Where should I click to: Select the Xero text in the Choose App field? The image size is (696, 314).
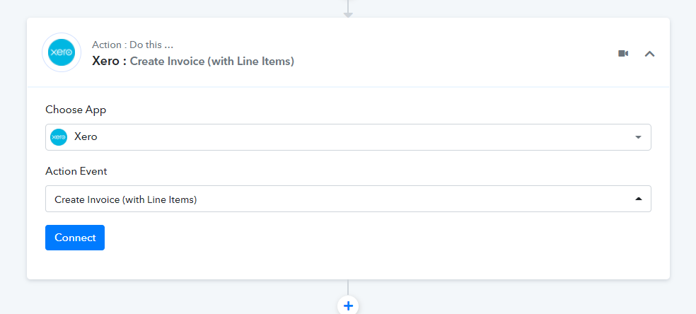(x=86, y=137)
